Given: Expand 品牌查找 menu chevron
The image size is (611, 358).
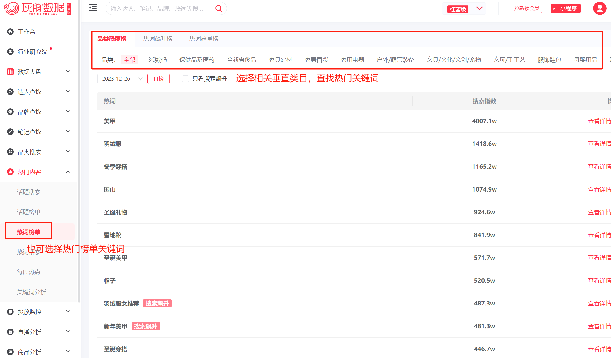Looking at the screenshot, I should (x=68, y=111).
